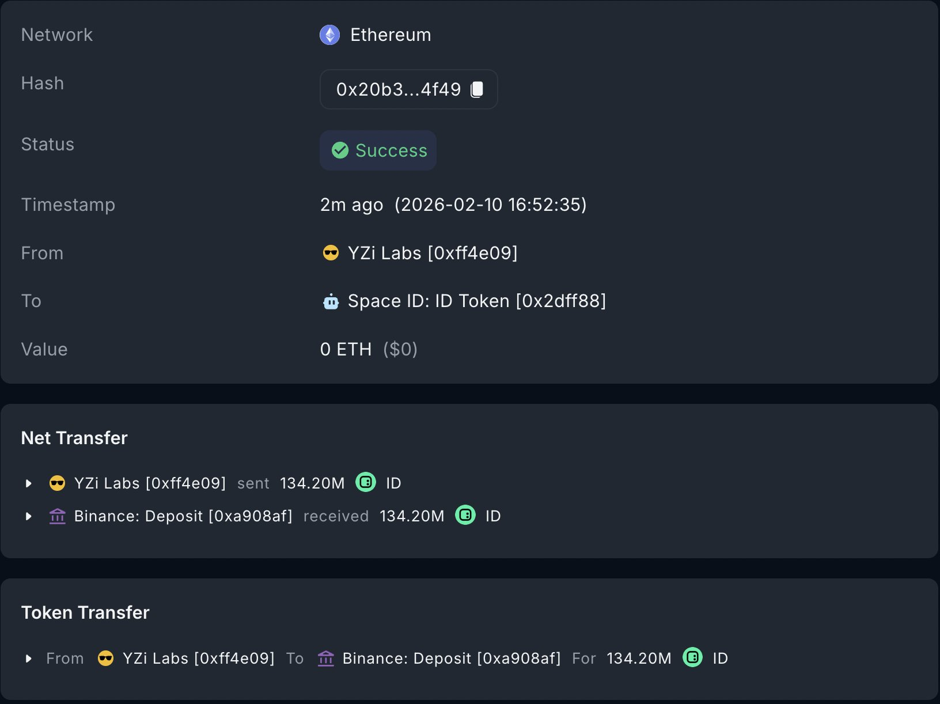
Task: Expand the Binance: Deposit received row
Action: [x=28, y=516]
